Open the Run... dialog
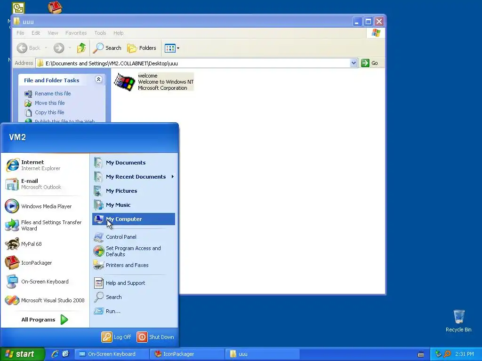The width and height of the screenshot is (482, 361). [134, 311]
